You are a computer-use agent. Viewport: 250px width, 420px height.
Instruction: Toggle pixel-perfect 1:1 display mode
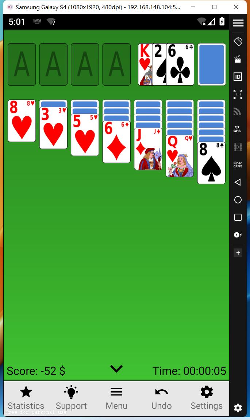(238, 94)
